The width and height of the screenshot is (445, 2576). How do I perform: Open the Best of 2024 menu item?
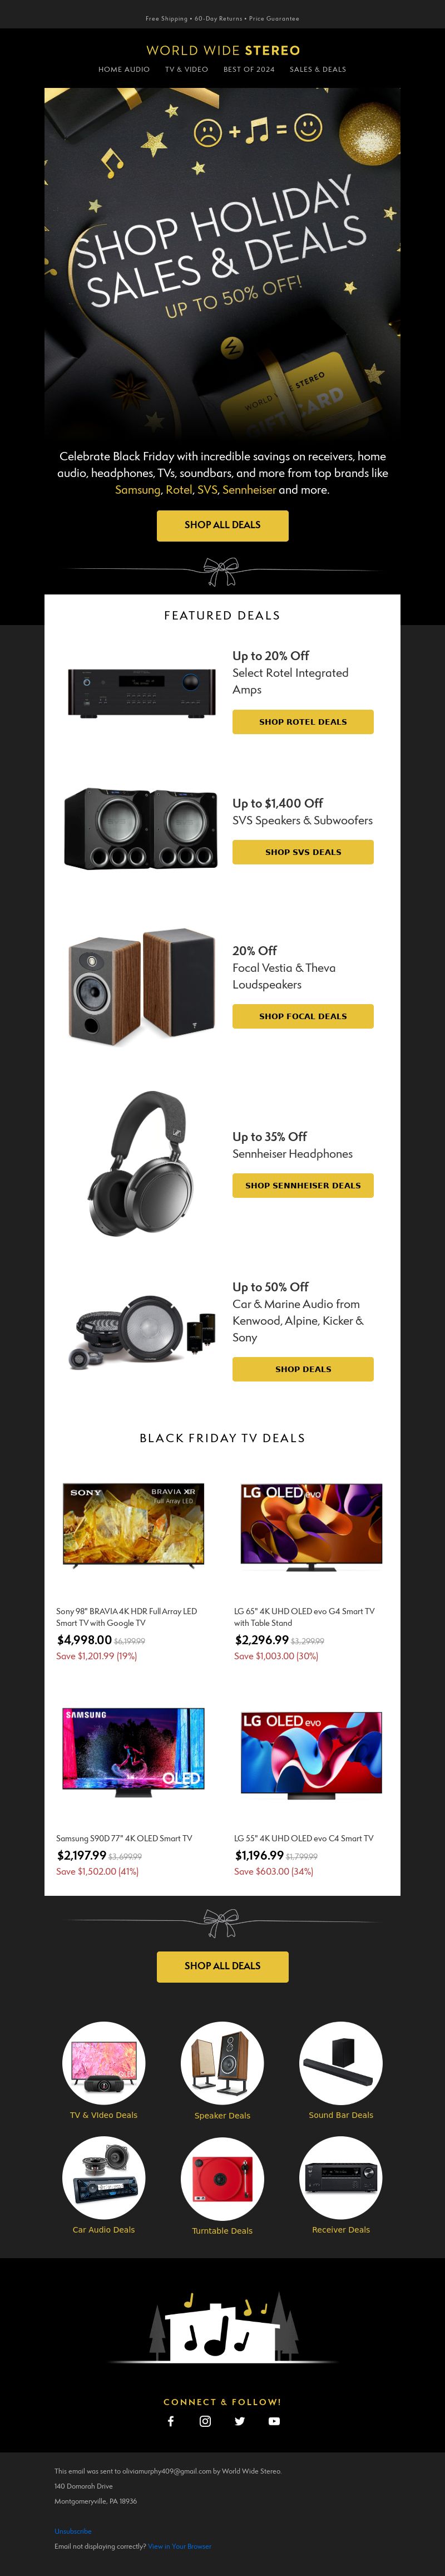(249, 70)
